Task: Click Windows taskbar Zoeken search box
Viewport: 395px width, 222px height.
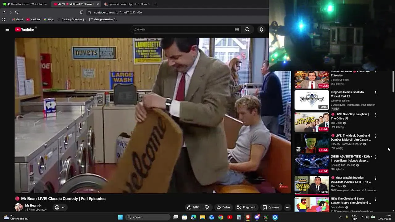Action: coord(148,217)
